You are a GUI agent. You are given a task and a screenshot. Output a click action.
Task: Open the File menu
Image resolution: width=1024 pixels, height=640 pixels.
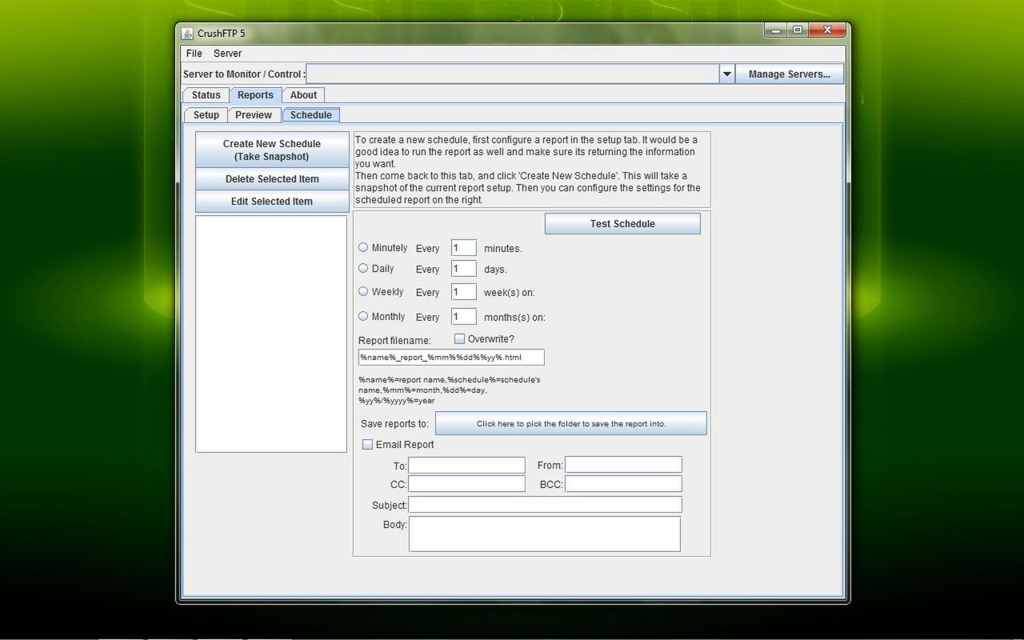[x=194, y=54]
